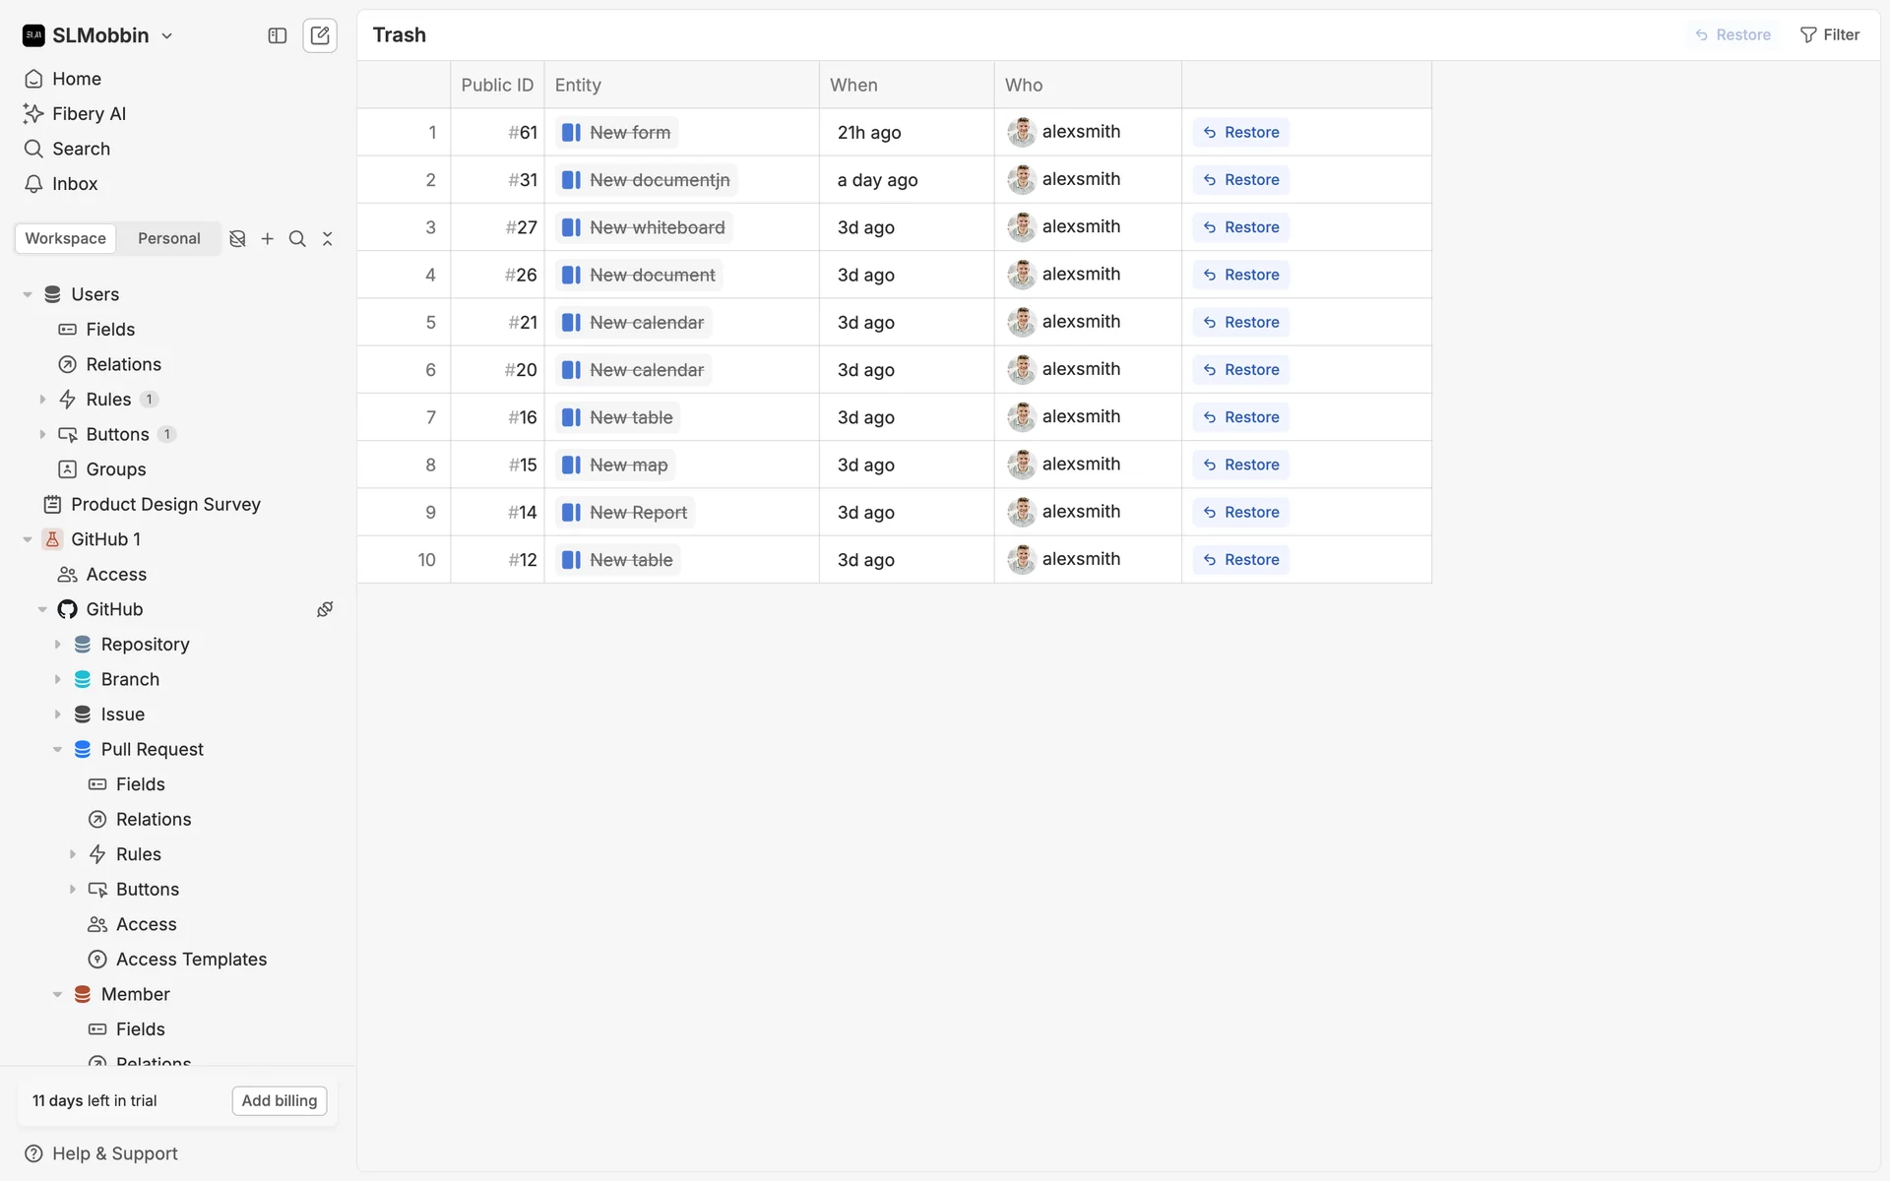Click the new entity compose icon

(320, 35)
